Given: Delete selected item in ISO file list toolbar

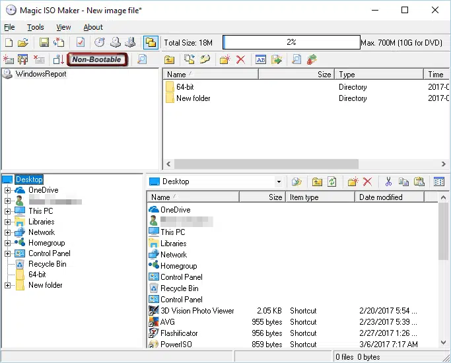Looking at the screenshot, I should 240,60.
